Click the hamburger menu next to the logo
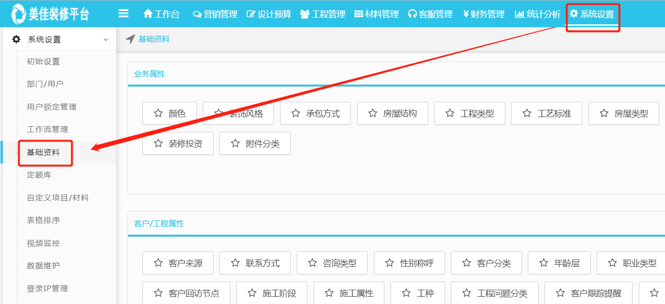665x304 pixels. [123, 13]
